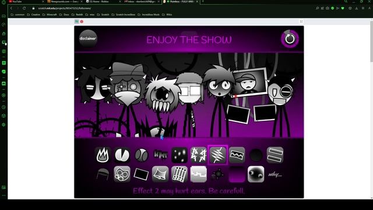373x210 pixels.
Task: Click the disclaimer button
Action: point(88,38)
